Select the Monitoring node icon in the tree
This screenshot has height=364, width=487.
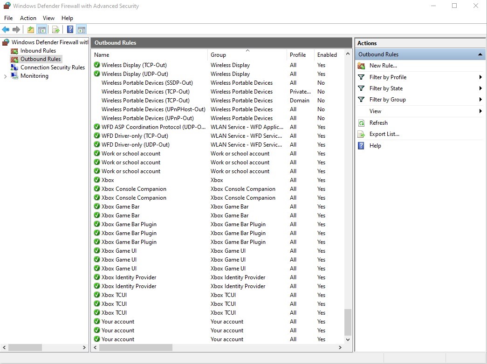14,76
